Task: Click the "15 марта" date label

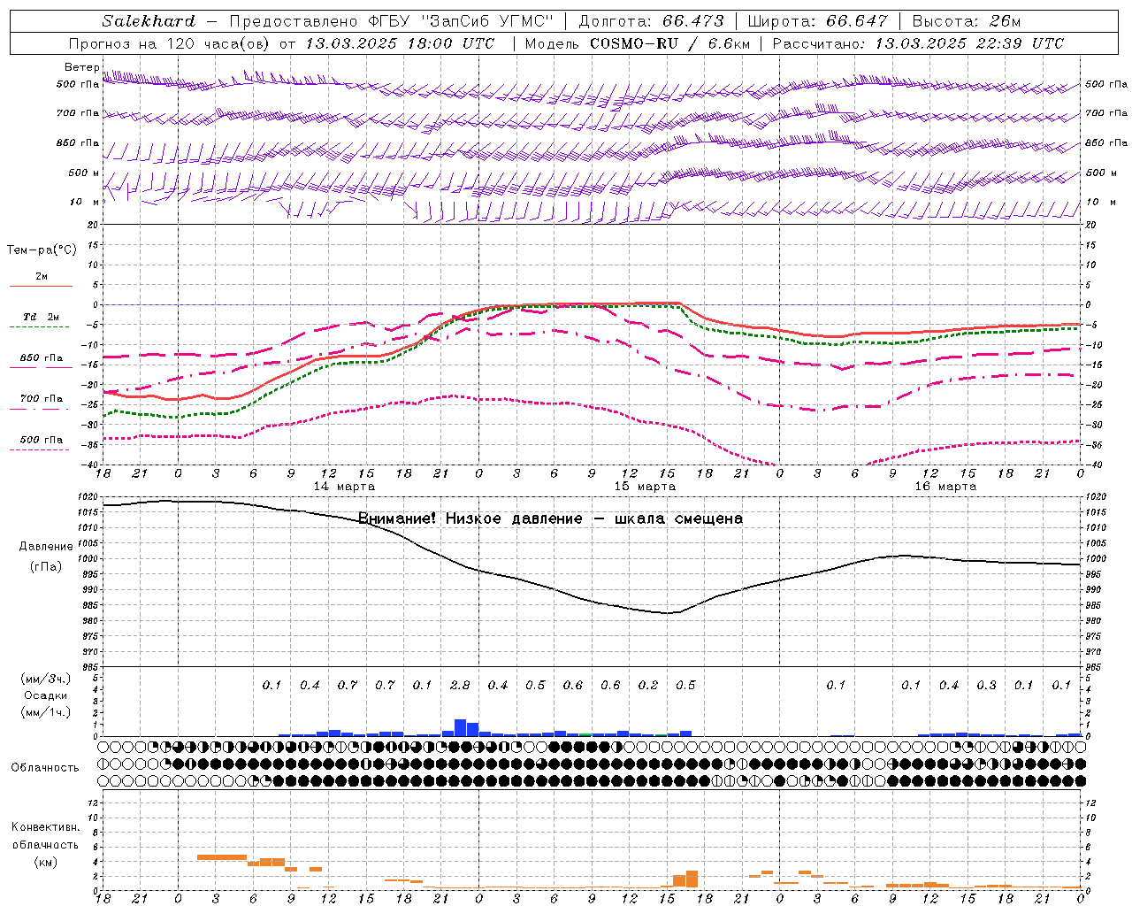Action: (x=646, y=487)
